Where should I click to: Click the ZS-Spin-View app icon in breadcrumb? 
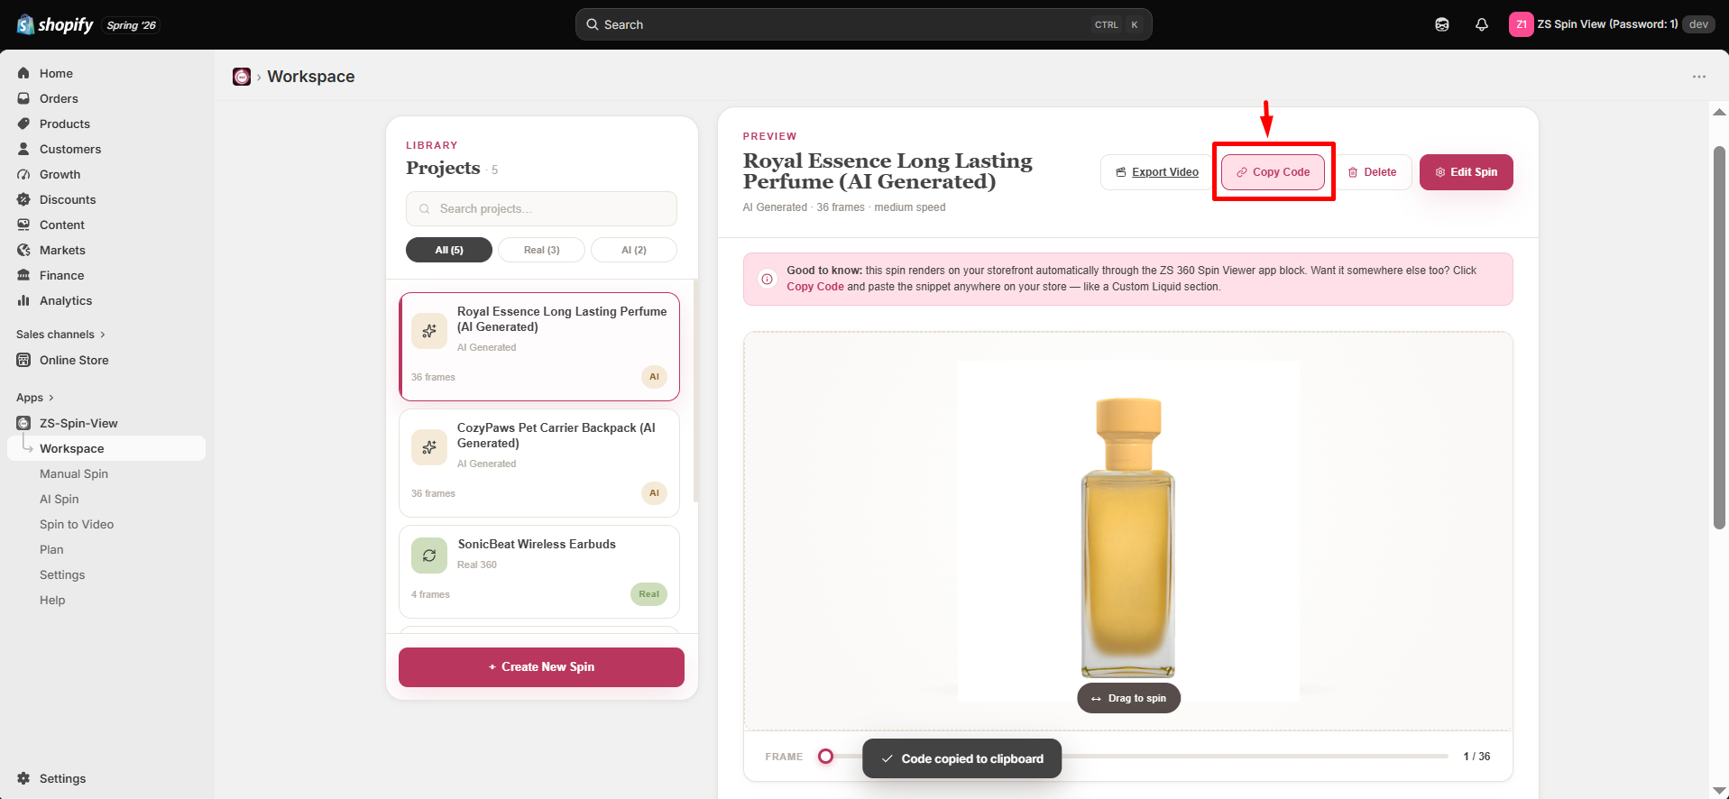242,77
